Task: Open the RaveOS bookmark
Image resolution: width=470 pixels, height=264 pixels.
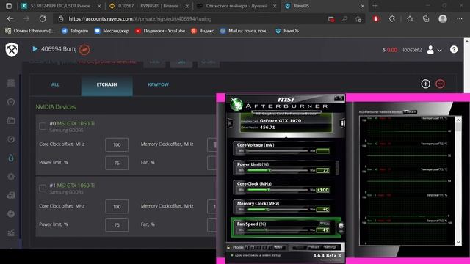Action: pyautogui.click(x=287, y=31)
